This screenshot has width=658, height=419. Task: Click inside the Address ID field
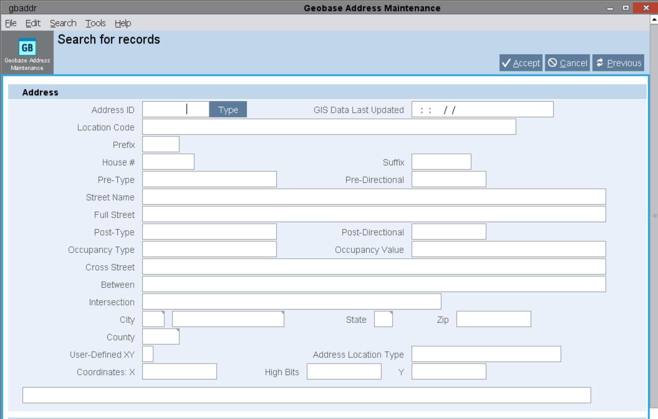click(175, 110)
